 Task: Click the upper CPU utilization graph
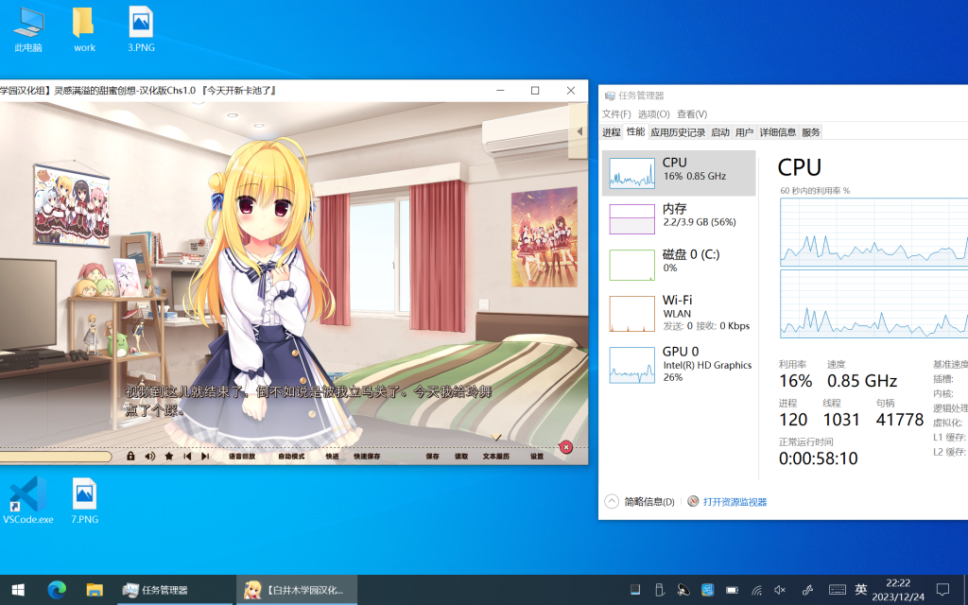click(x=874, y=233)
